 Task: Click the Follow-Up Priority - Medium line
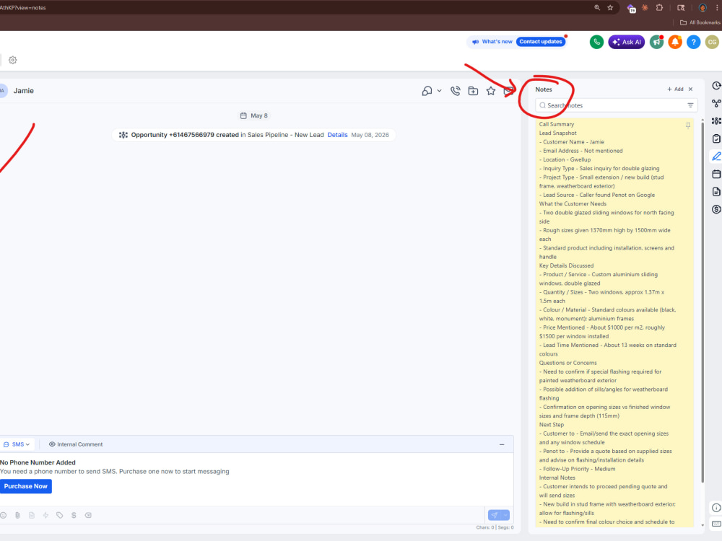click(578, 469)
